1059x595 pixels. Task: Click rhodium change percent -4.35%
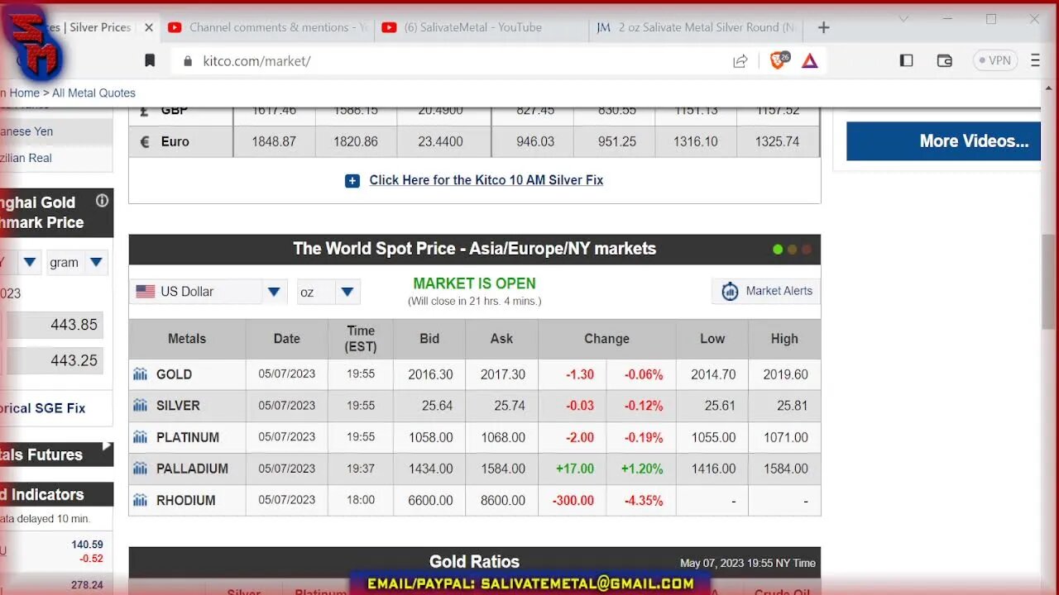click(x=644, y=500)
